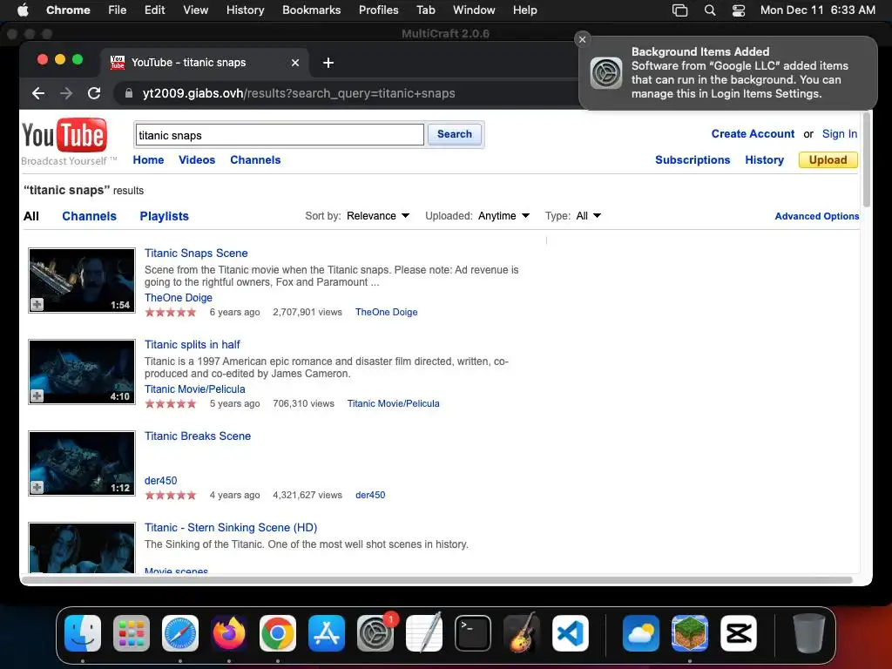Go to Videos in the YouTube navigation

197,160
